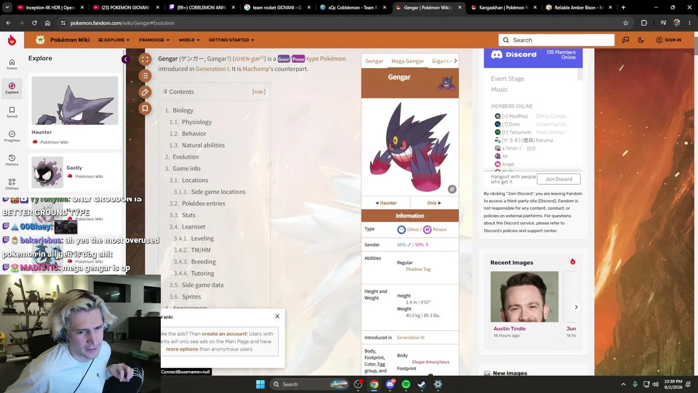This screenshot has width=698, height=393.
Task: Open the Saved bookmark section
Action: (x=12, y=112)
